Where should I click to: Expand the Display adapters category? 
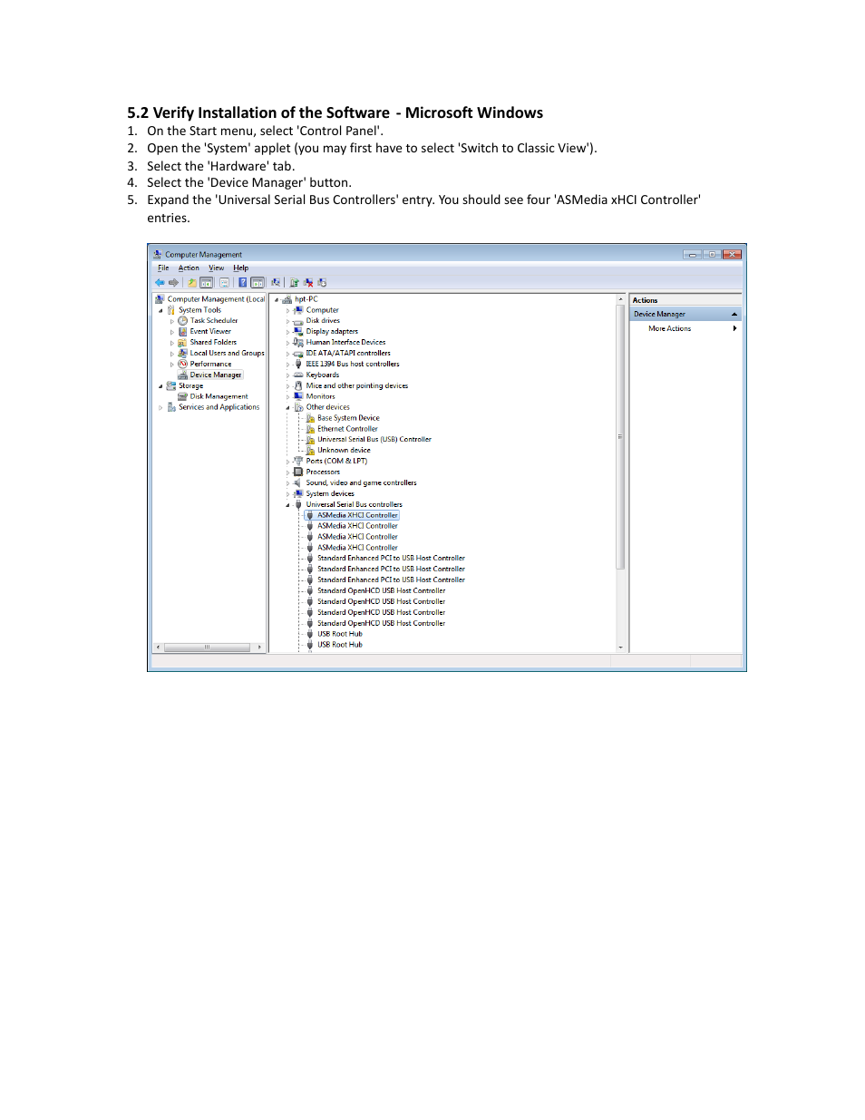click(x=288, y=332)
